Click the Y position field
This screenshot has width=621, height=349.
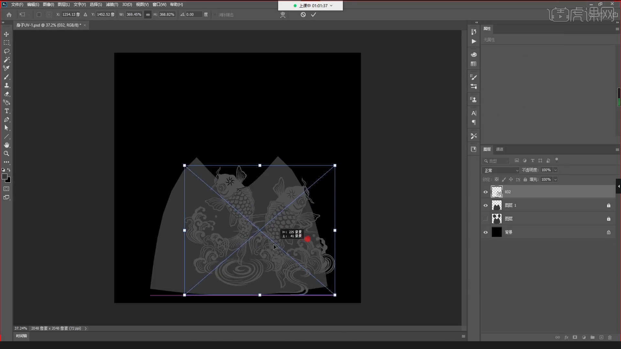(x=106, y=15)
